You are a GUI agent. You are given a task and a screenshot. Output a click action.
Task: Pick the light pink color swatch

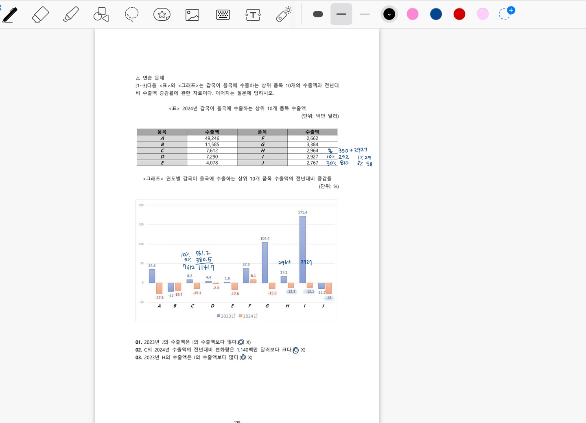tap(483, 14)
